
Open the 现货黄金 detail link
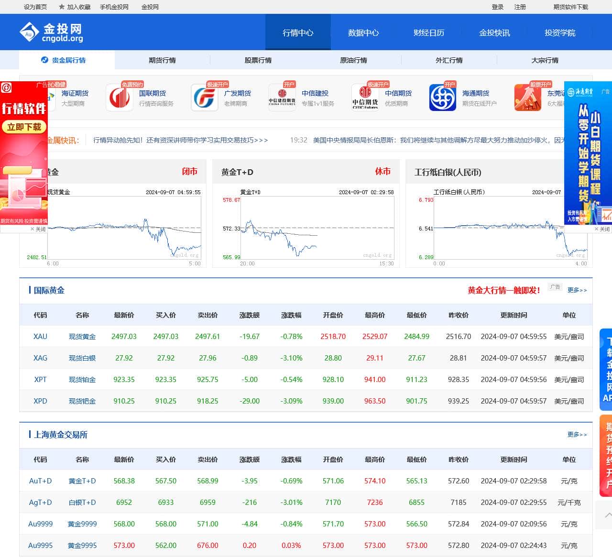click(x=82, y=337)
